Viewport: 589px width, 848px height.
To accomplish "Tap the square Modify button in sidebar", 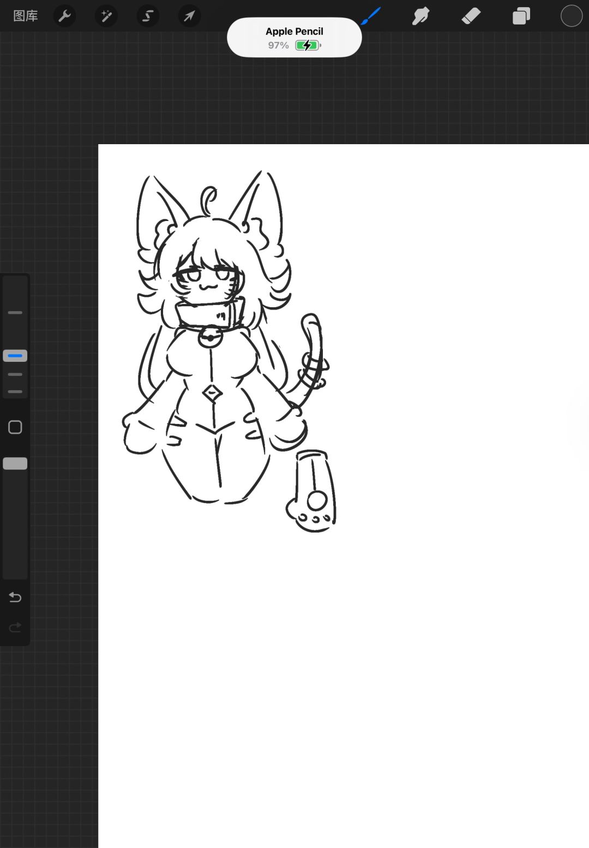I will click(x=15, y=427).
